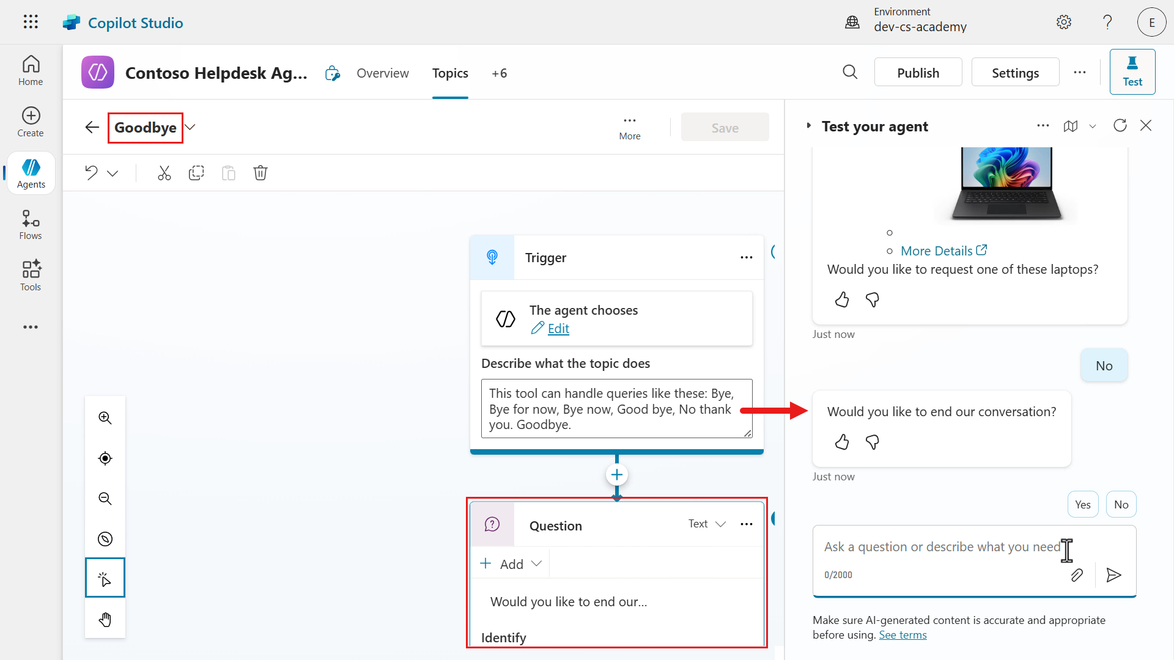Expand the Goodbye topic name dropdown

coord(190,127)
